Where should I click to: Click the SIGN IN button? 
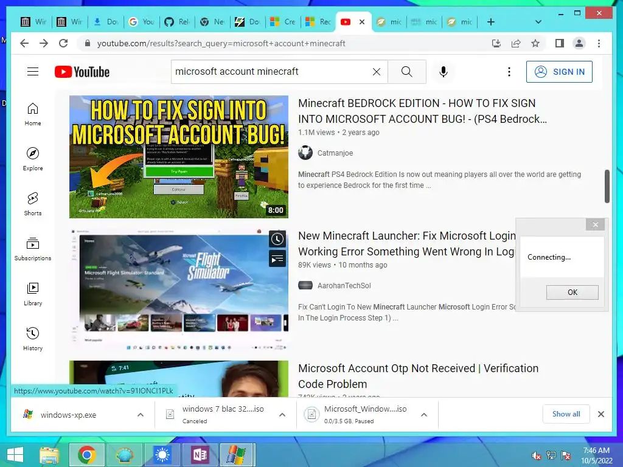pos(559,72)
